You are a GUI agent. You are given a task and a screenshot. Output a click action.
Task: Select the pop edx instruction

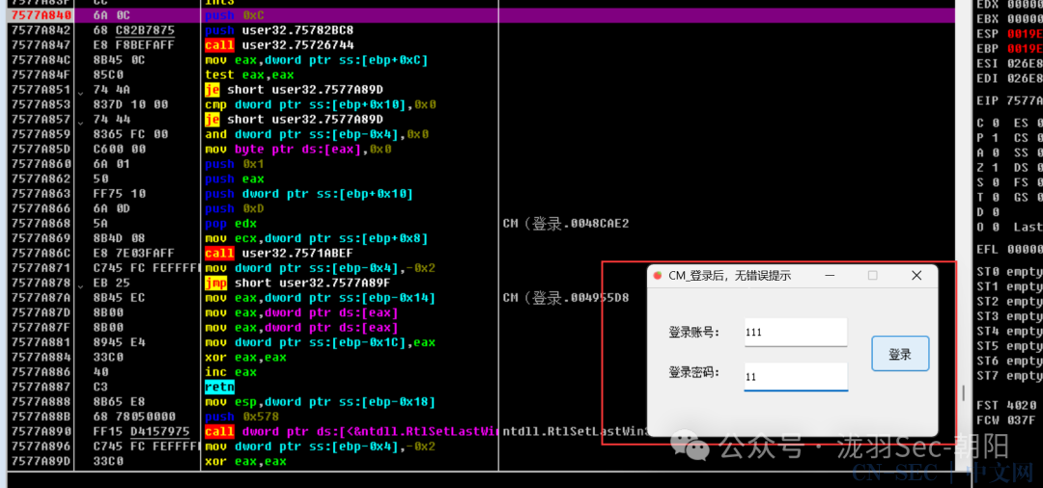(231, 224)
